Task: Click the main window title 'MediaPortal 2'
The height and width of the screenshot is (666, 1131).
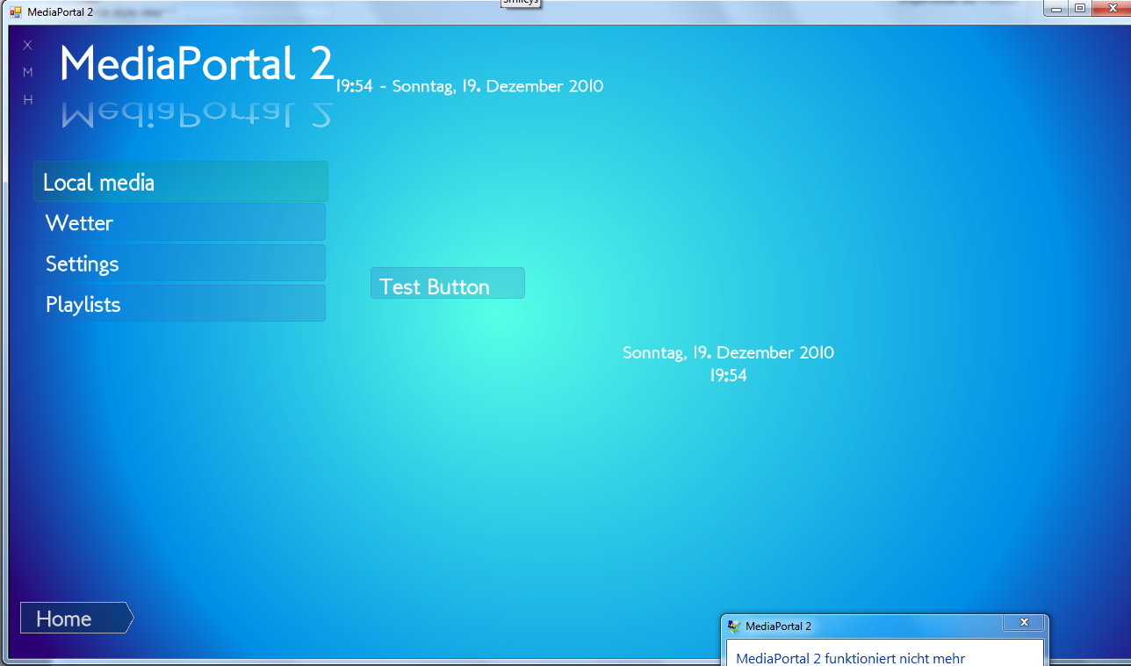Action: click(x=60, y=12)
